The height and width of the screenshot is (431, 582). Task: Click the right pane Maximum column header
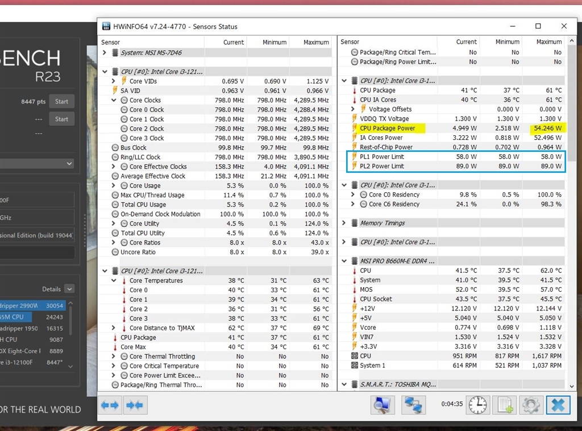548,42
